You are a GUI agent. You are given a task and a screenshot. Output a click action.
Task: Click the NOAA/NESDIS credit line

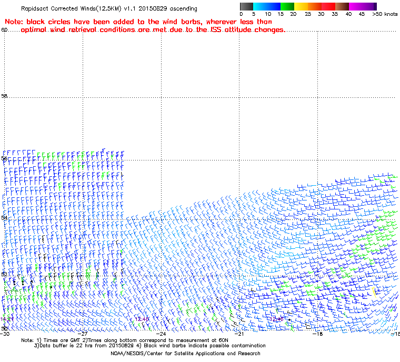(185, 354)
